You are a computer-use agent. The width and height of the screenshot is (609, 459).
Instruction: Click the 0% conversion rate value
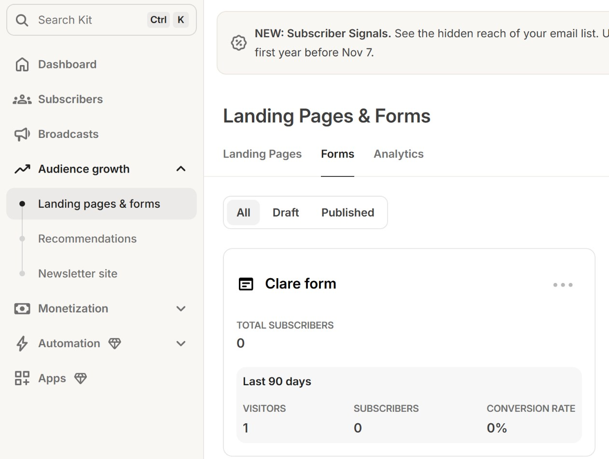pyautogui.click(x=497, y=428)
